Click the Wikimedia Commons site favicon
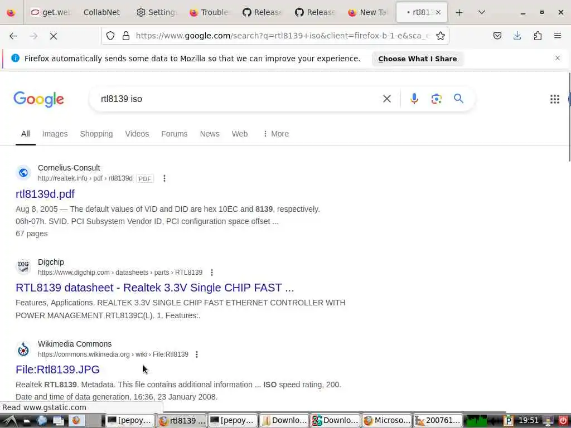This screenshot has width=571, height=428. click(23, 349)
